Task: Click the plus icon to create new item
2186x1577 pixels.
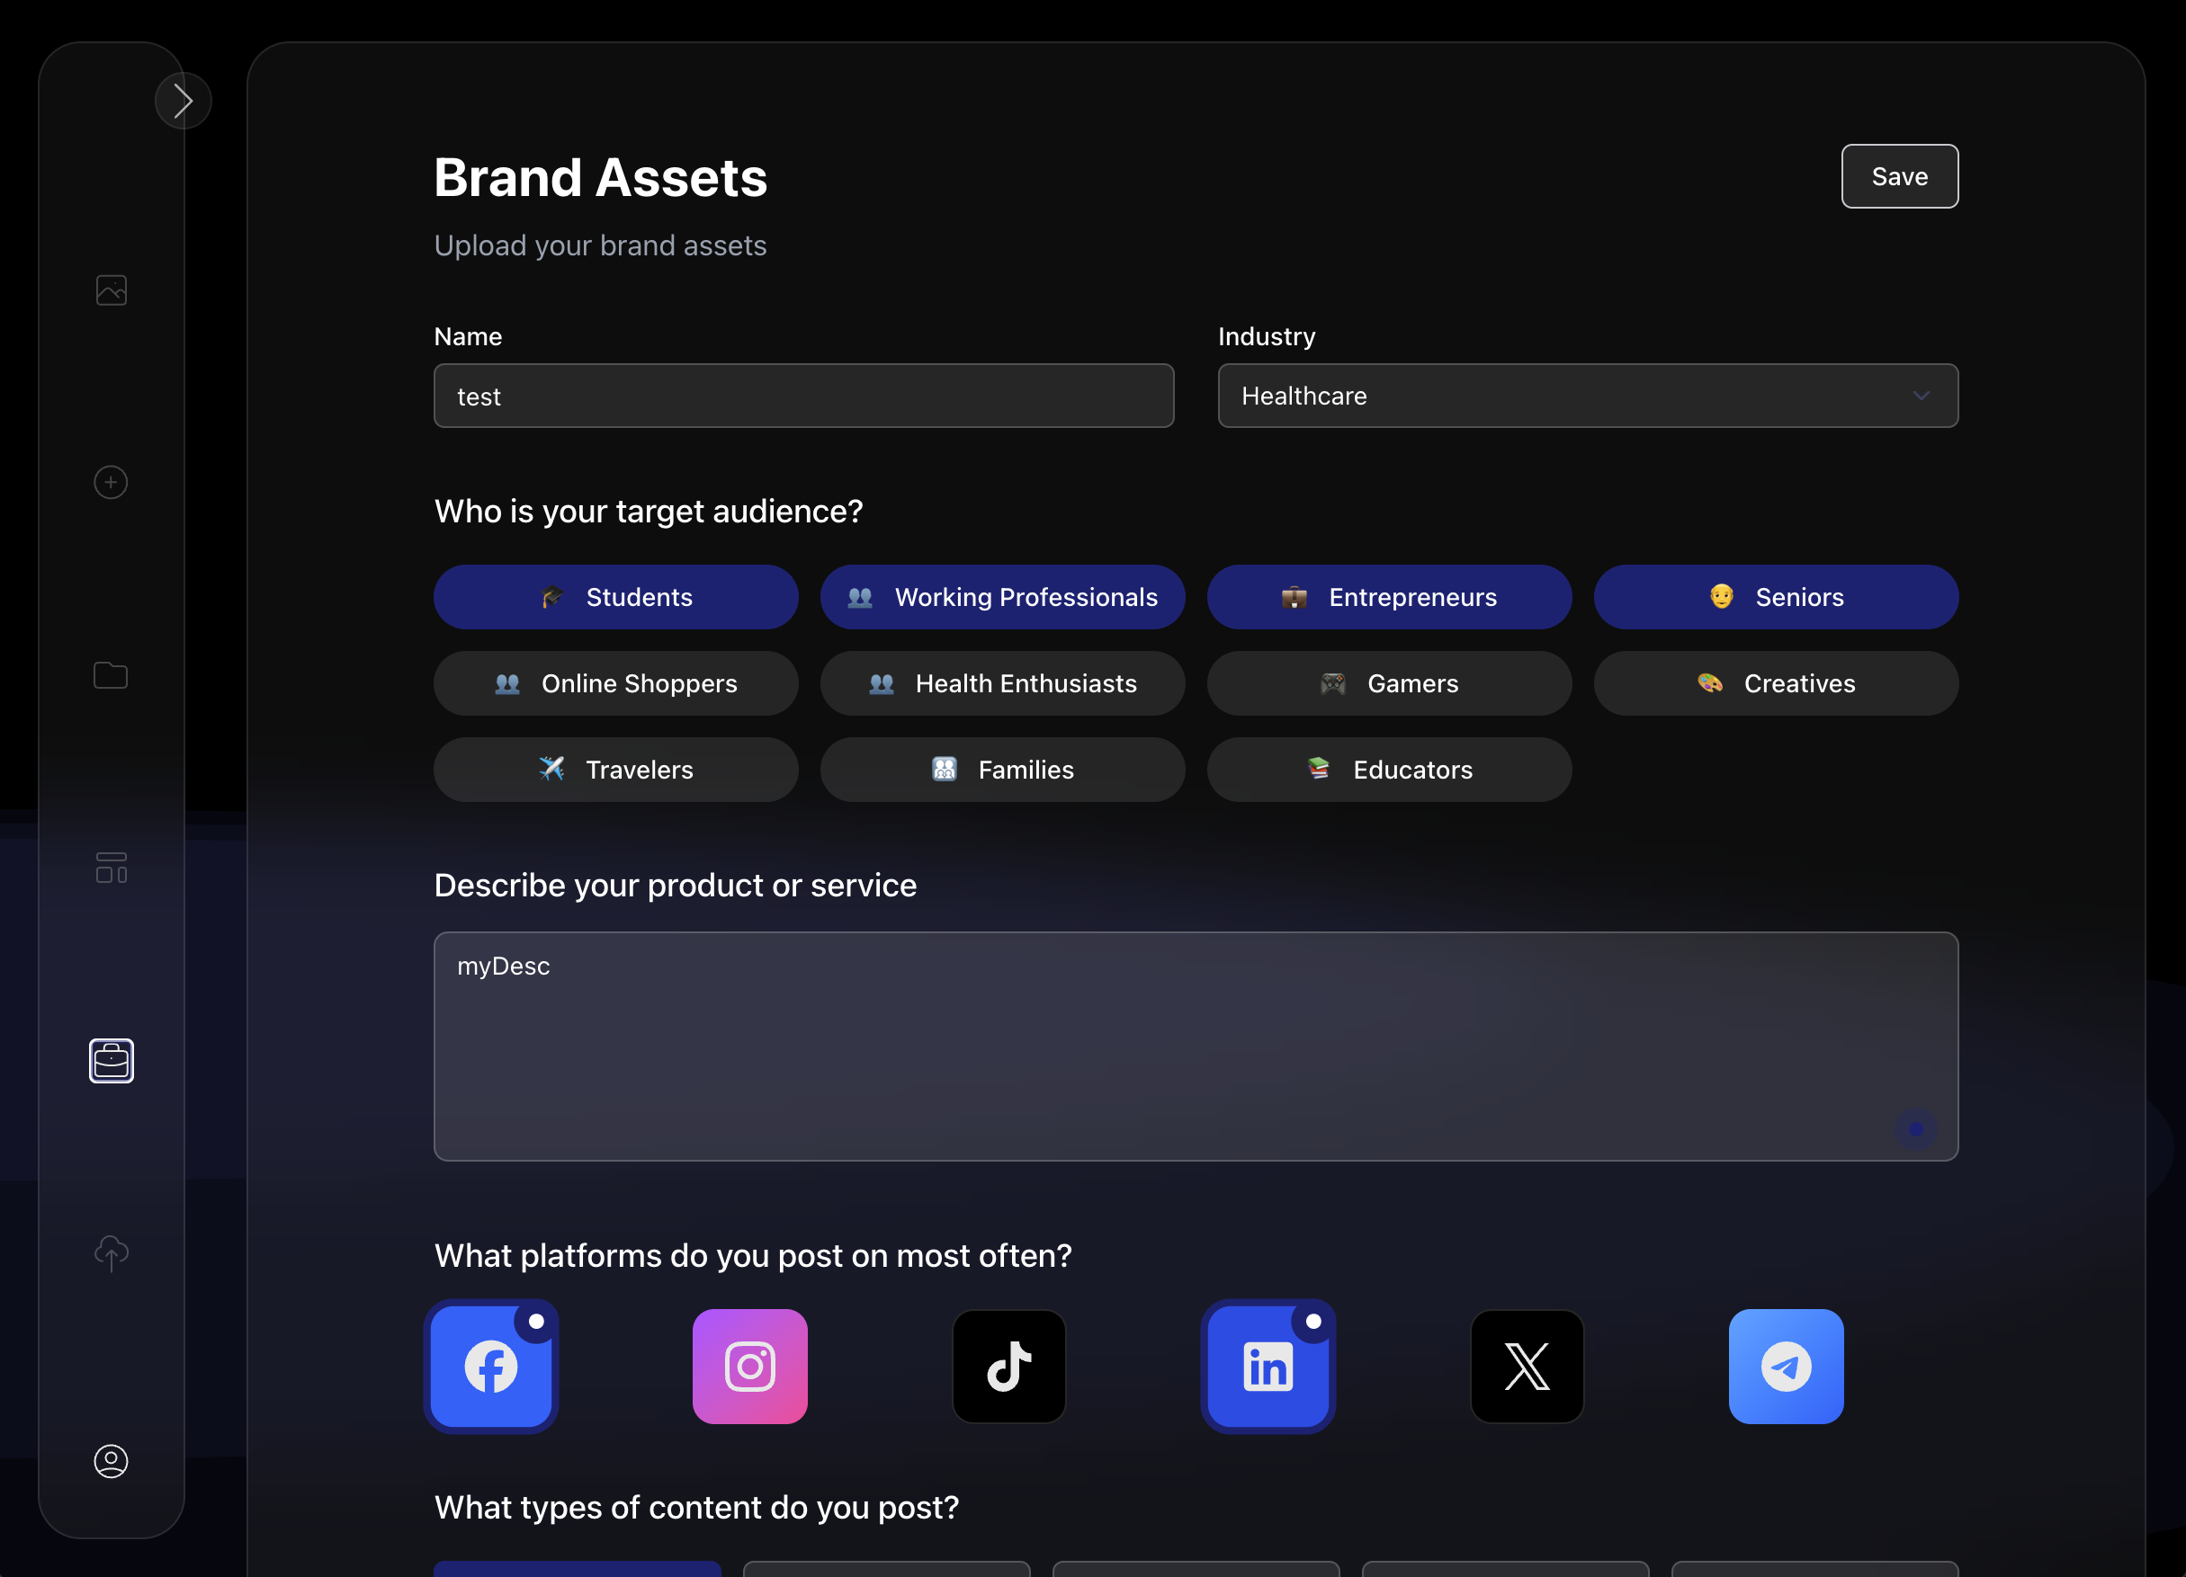Action: tap(111, 482)
